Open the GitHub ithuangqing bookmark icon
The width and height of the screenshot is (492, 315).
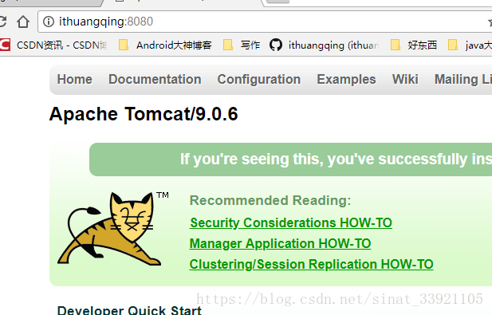[276, 45]
